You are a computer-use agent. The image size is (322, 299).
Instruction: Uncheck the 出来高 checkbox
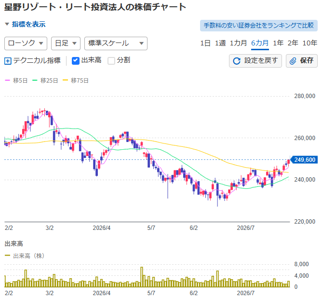coord(76,61)
